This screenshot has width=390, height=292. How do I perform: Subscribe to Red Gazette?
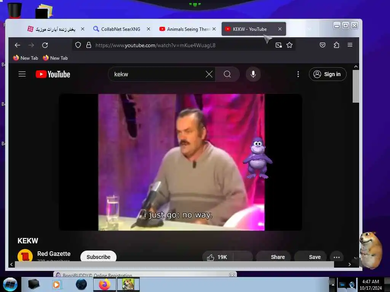pyautogui.click(x=99, y=257)
